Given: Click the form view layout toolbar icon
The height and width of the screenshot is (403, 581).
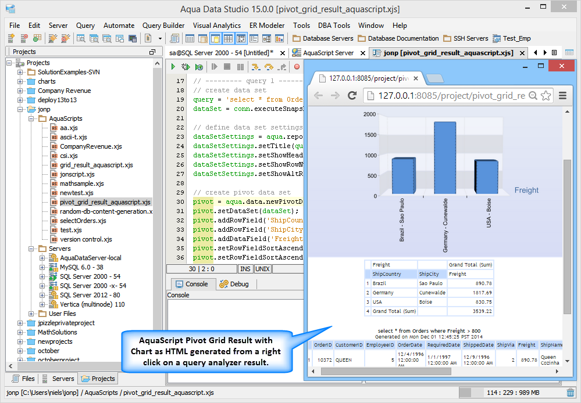Looking at the screenshot, I should click(x=254, y=38).
